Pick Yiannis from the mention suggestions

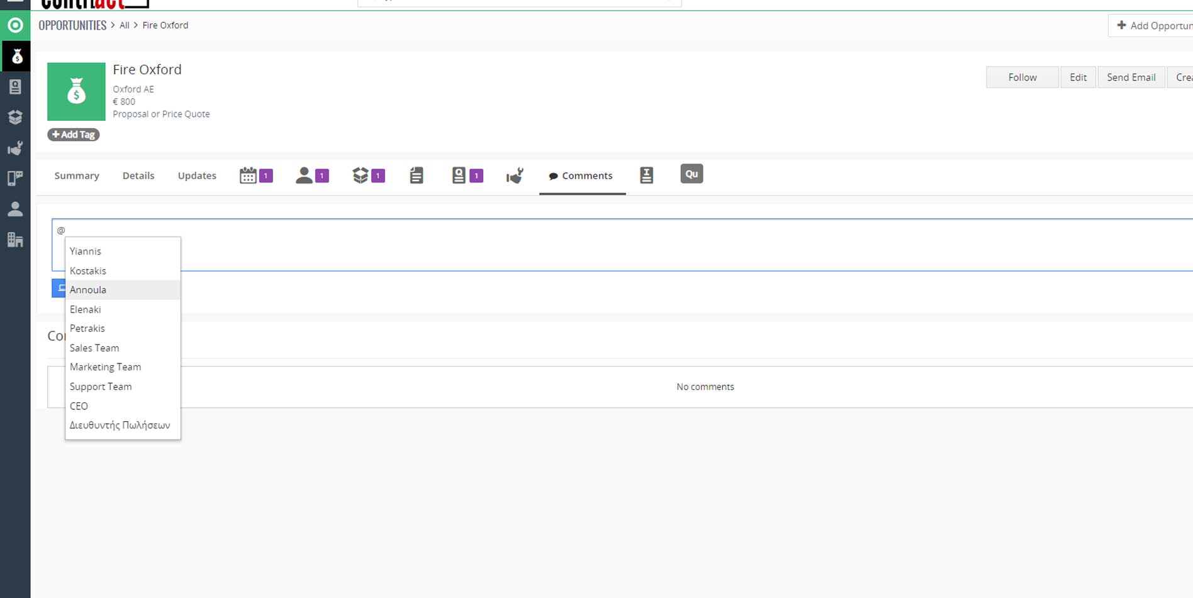(86, 251)
